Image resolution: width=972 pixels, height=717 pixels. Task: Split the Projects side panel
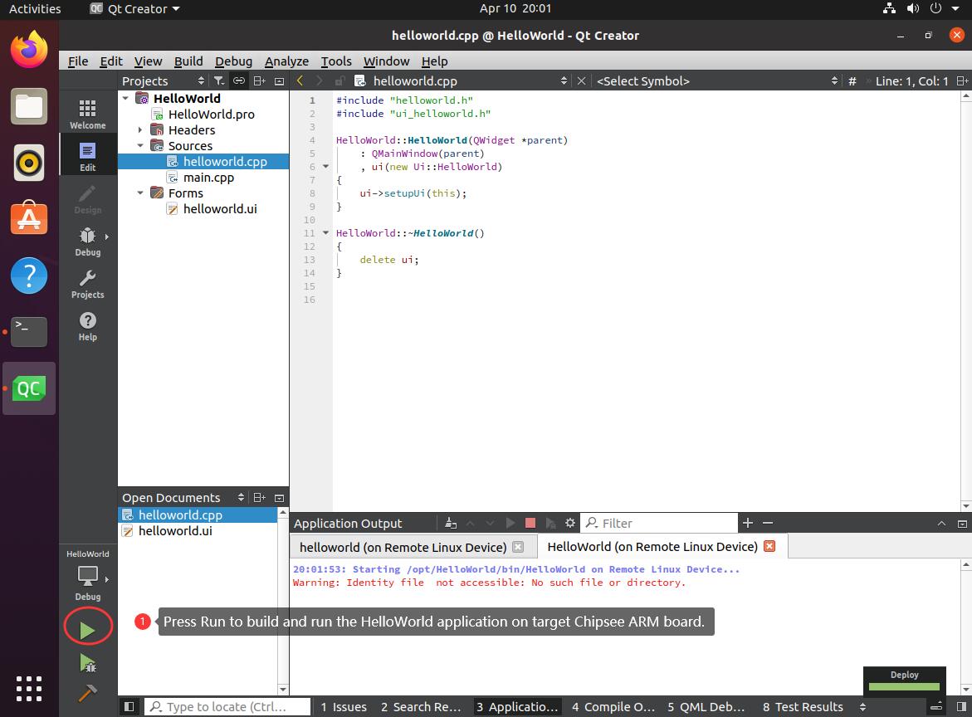(x=259, y=80)
